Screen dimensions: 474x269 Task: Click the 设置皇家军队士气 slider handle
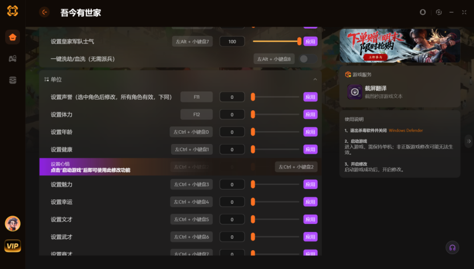[299, 42]
